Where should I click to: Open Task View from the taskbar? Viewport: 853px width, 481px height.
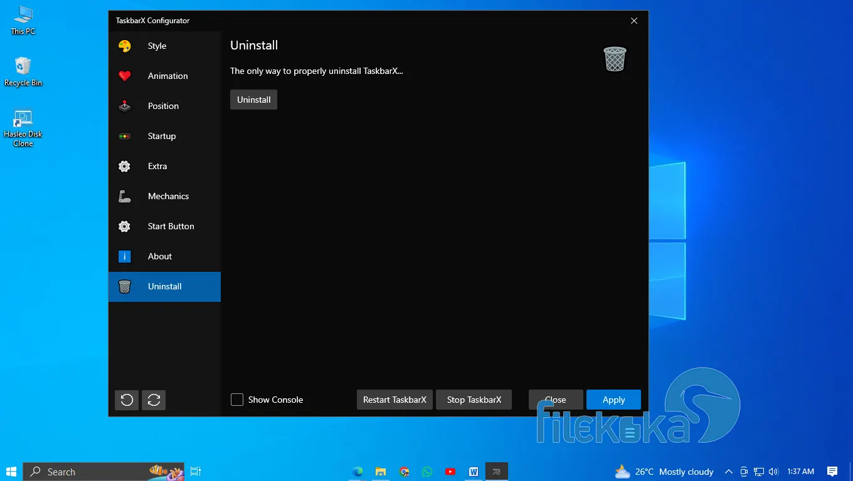(x=196, y=472)
